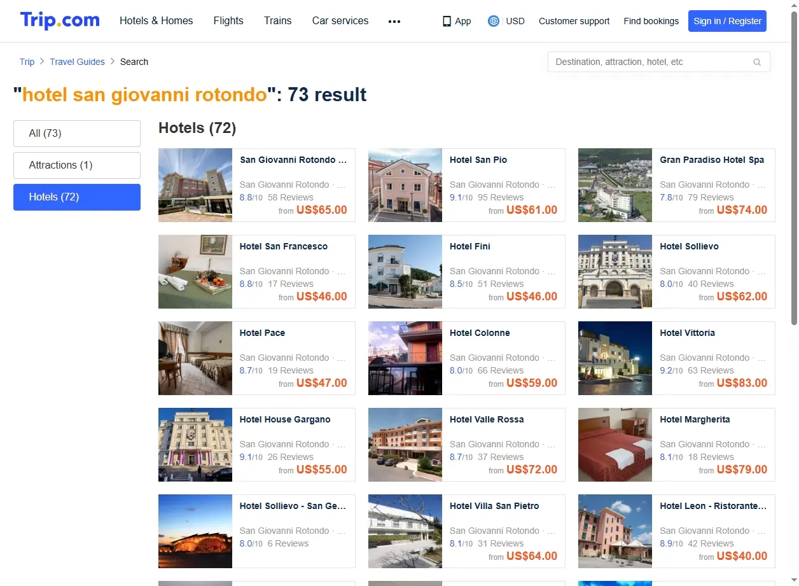Click the Trip.com logo
The height and width of the screenshot is (586, 799).
[60, 20]
